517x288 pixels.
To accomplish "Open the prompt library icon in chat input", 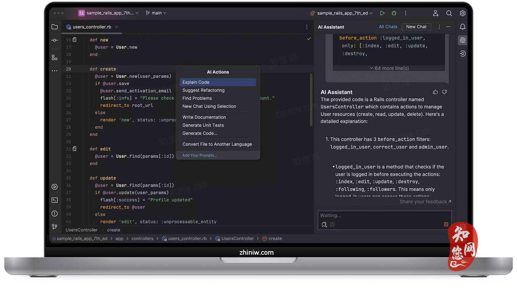I will [x=324, y=224].
